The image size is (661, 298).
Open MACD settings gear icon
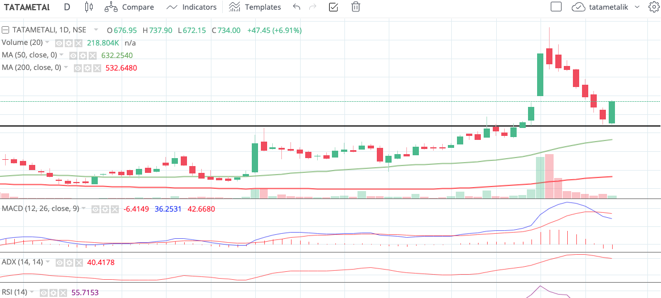click(105, 209)
